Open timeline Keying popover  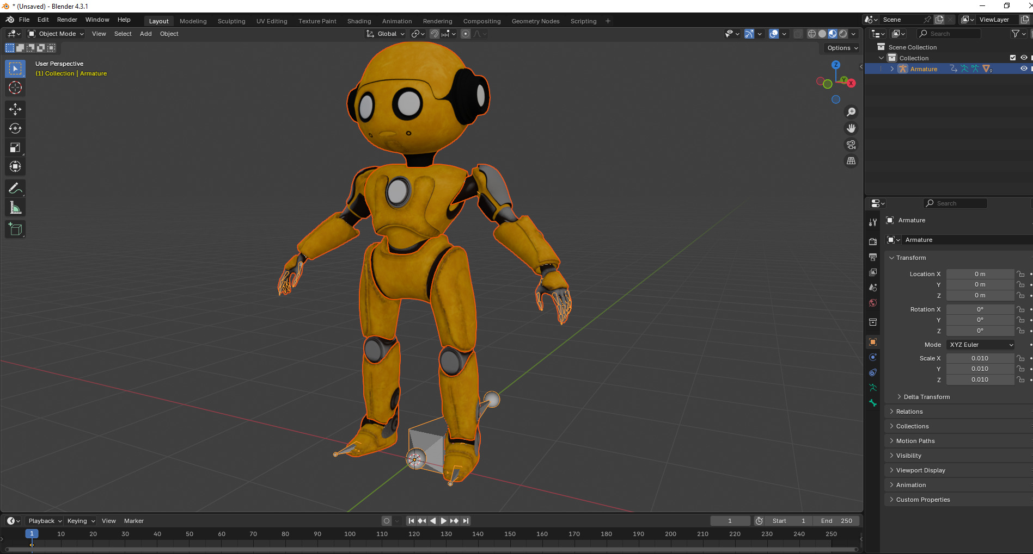[x=81, y=521]
